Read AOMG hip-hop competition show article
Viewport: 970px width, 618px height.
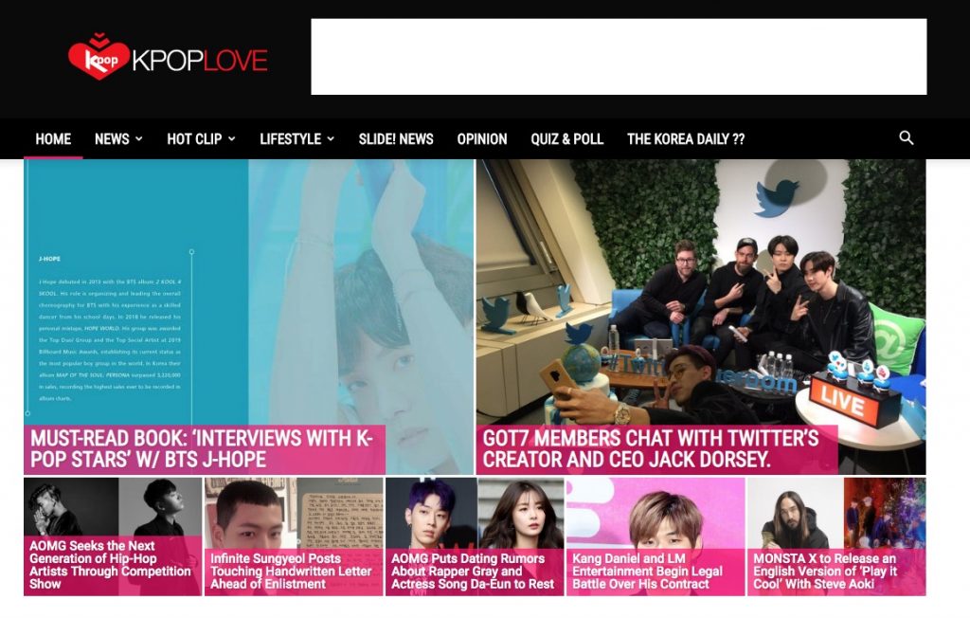click(110, 565)
